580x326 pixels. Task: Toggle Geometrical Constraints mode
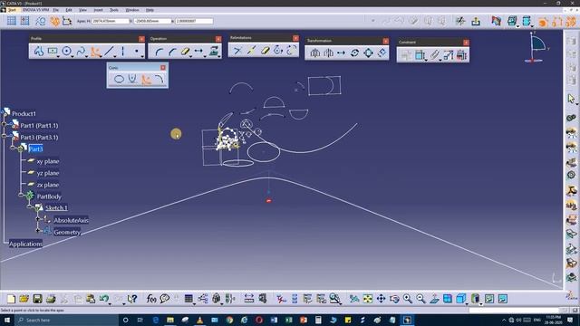54,21
